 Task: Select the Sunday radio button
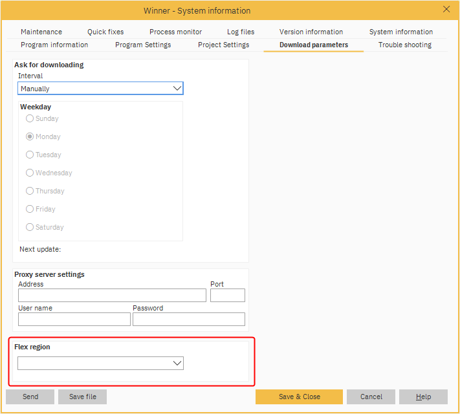30,118
